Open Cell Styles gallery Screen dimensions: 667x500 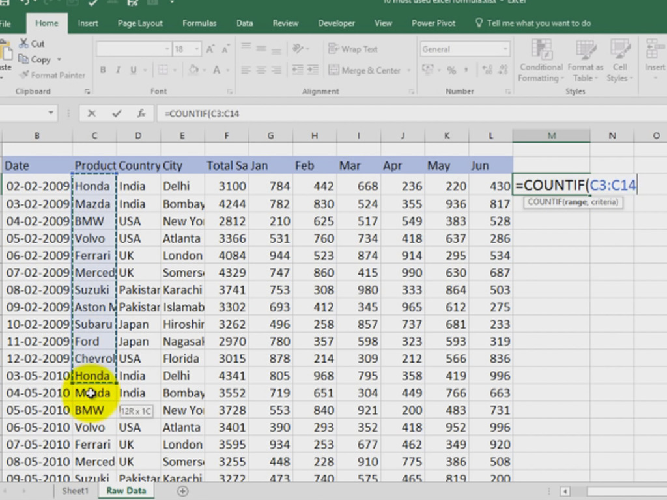pyautogui.click(x=620, y=61)
